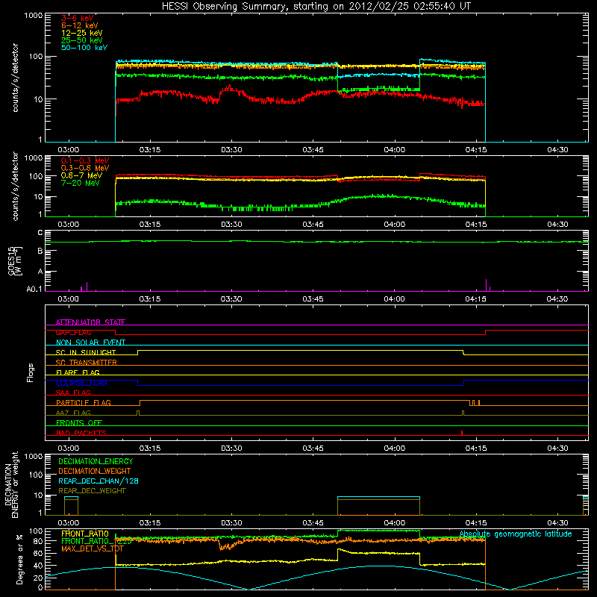This screenshot has width=597, height=597.
Task: Click the B level tick on GOES axis
Action: (x=40, y=251)
